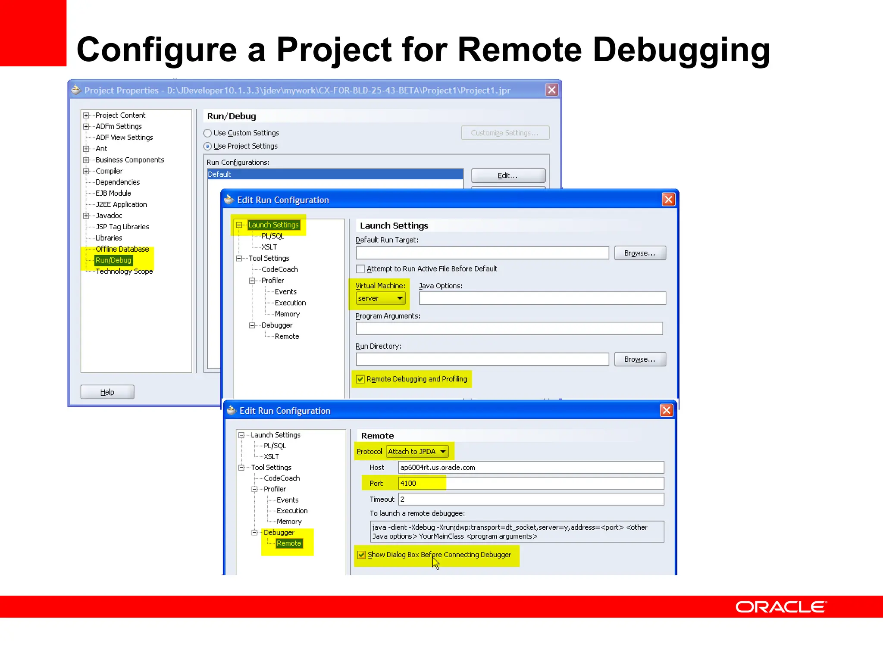Select Dependencies tree item
The image size is (883, 662).
tap(118, 182)
